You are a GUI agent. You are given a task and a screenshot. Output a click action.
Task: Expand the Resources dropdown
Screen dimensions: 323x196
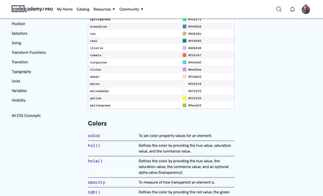tap(104, 9)
